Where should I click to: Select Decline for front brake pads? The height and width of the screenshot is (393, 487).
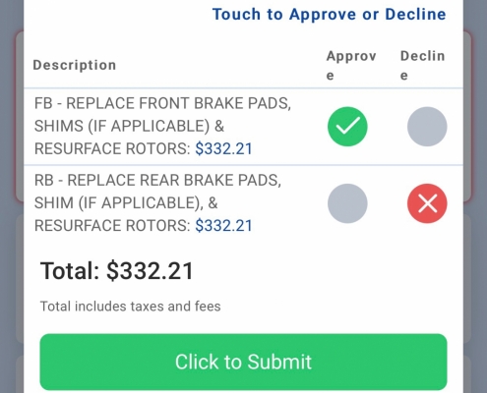pos(427,127)
